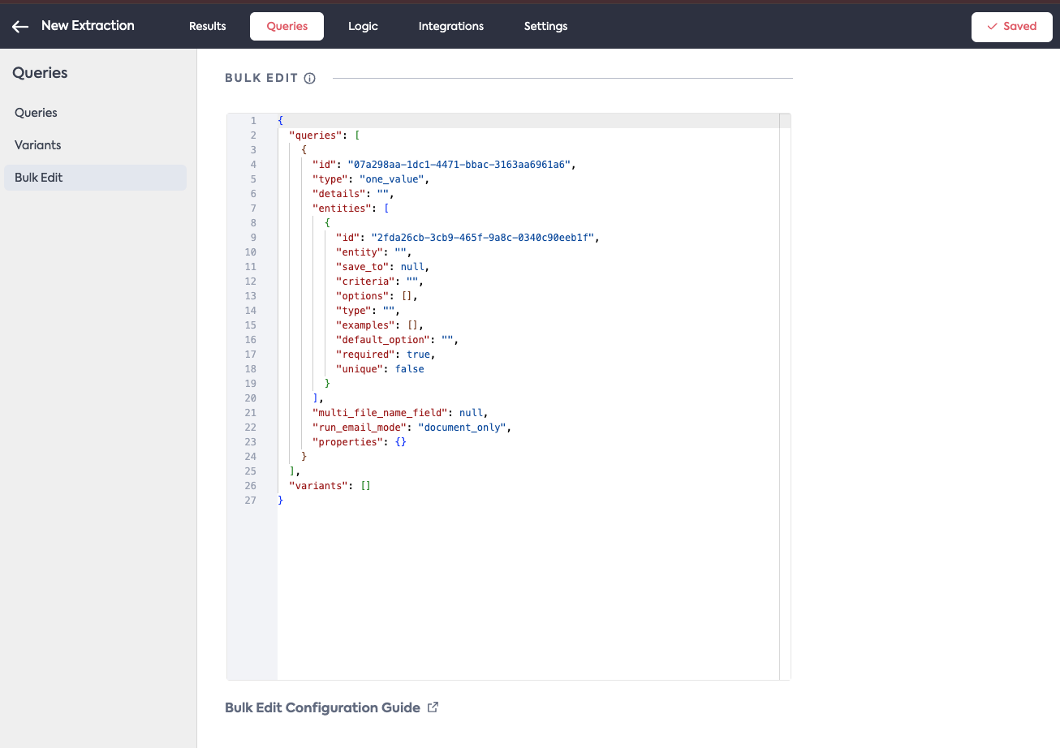Place cursor on the "one_value" type string

[x=391, y=179]
